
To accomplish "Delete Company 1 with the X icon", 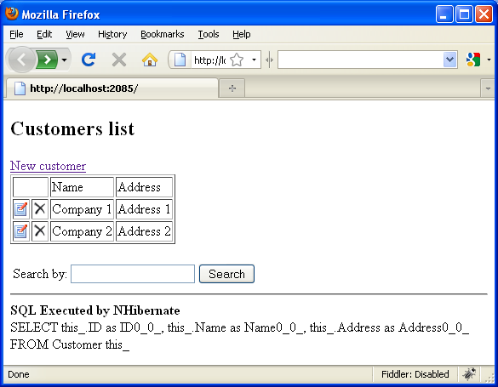I will (x=40, y=209).
